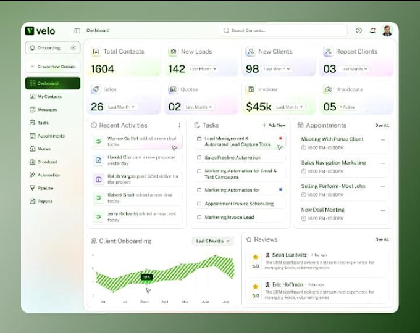Click the Onboarding button in sidebar
This screenshot has height=333, width=420.
tap(52, 48)
